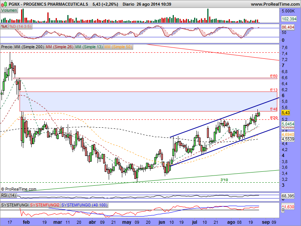Select the PGNX - PROGENICS PHARMACEUTICALS title
301x226 pixels.
click(49, 4)
